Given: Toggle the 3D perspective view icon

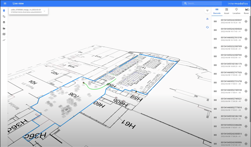Looking at the screenshot, I should (x=207, y=19).
